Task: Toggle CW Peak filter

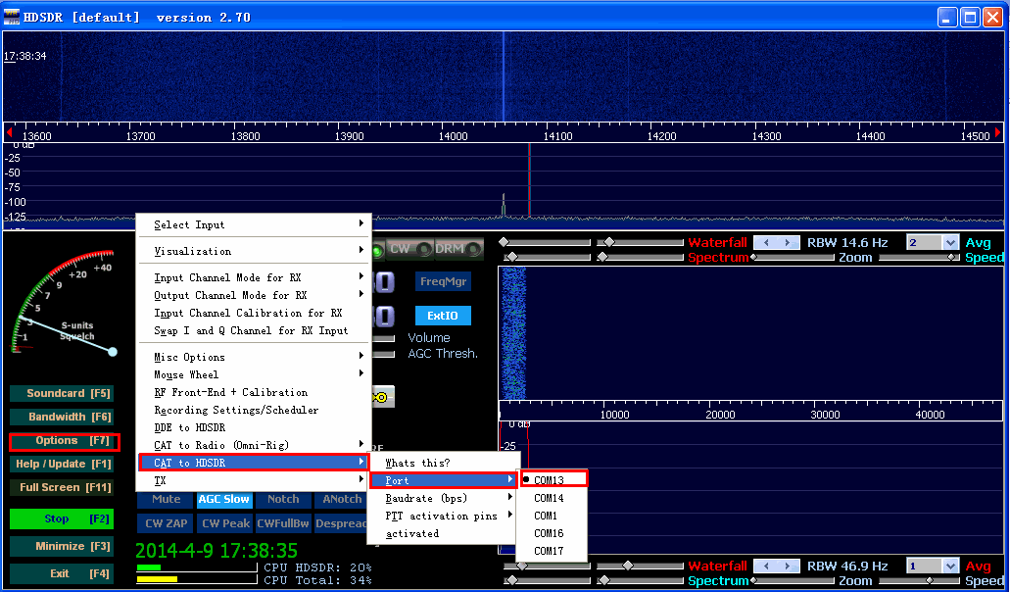Action: click(224, 523)
